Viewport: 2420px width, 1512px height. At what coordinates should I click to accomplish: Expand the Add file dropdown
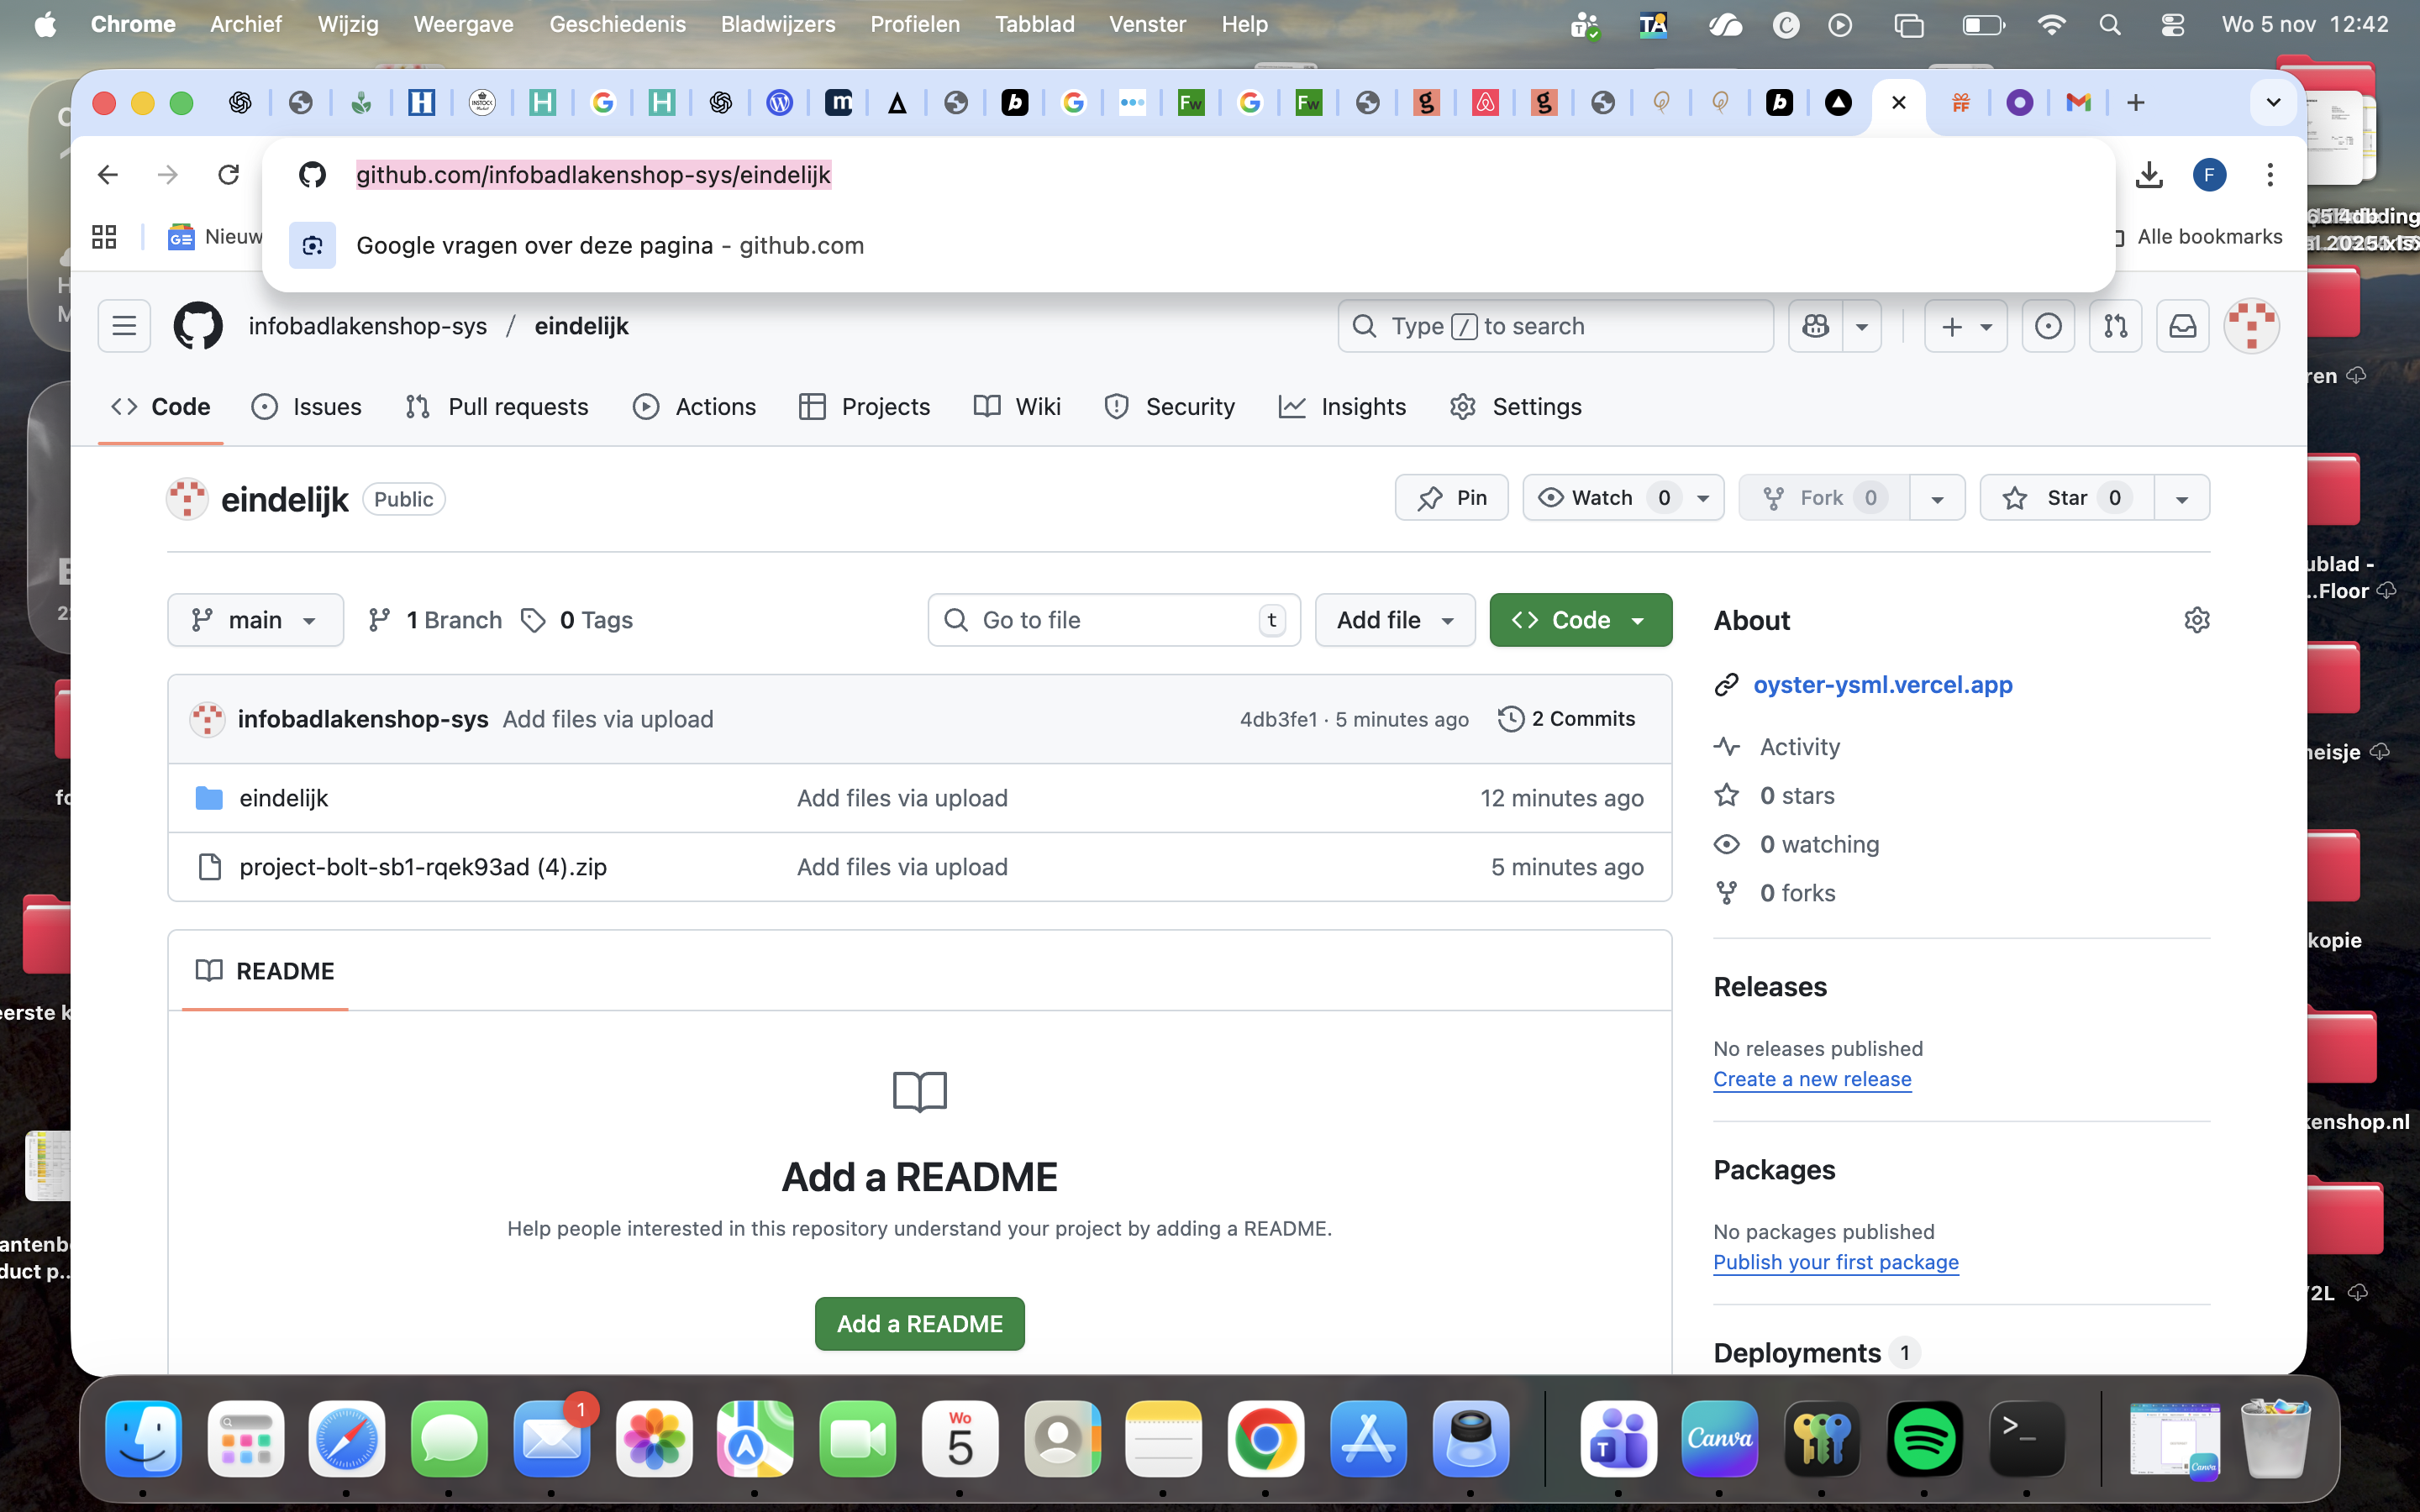pos(1394,620)
